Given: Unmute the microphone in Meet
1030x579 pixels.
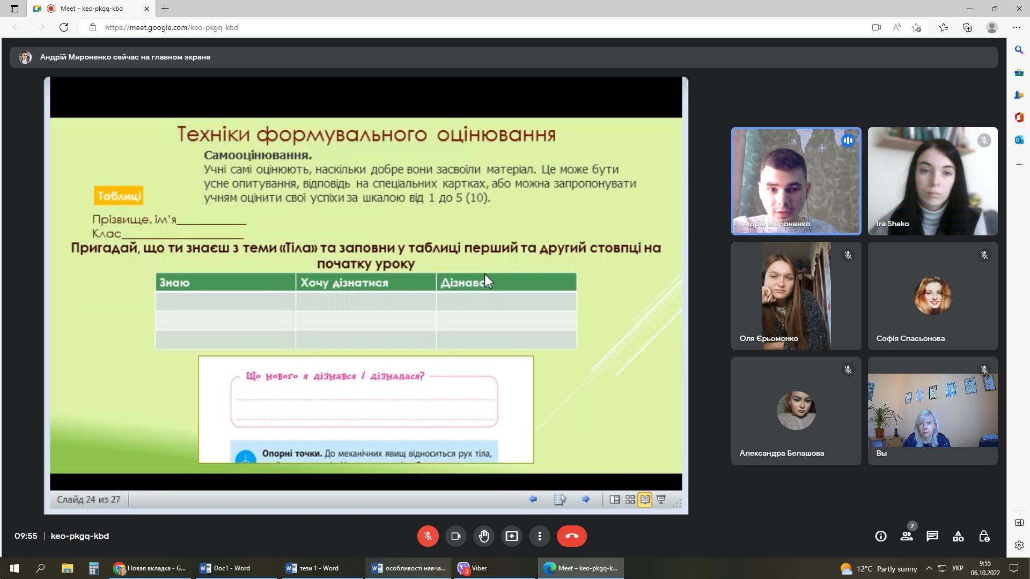Looking at the screenshot, I should pyautogui.click(x=428, y=536).
